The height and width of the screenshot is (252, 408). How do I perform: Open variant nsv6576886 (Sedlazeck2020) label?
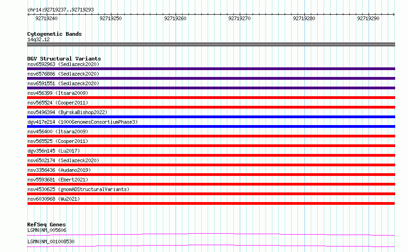click(x=63, y=74)
